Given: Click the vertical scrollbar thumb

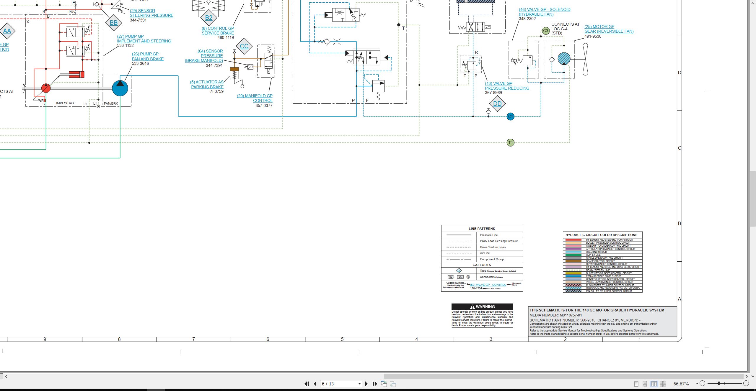Looking at the screenshot, I should coord(753,198).
